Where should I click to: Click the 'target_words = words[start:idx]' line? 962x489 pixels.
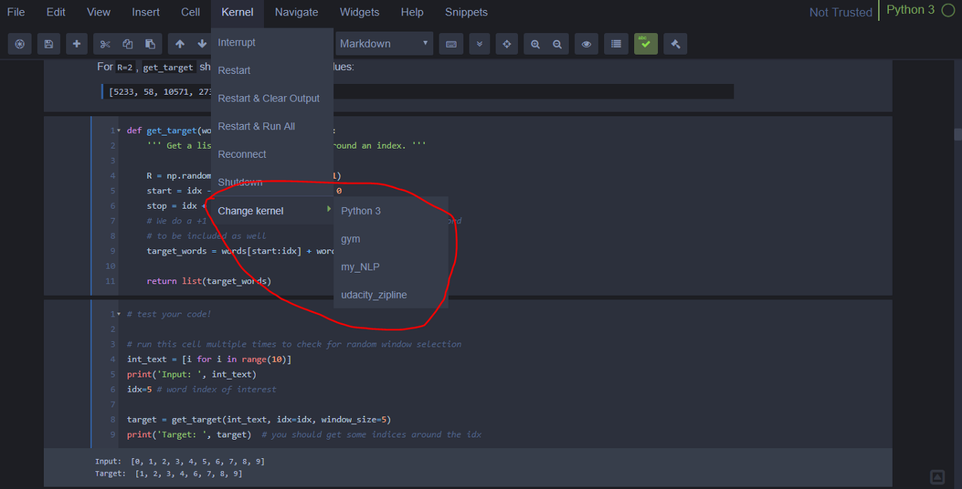pos(241,251)
